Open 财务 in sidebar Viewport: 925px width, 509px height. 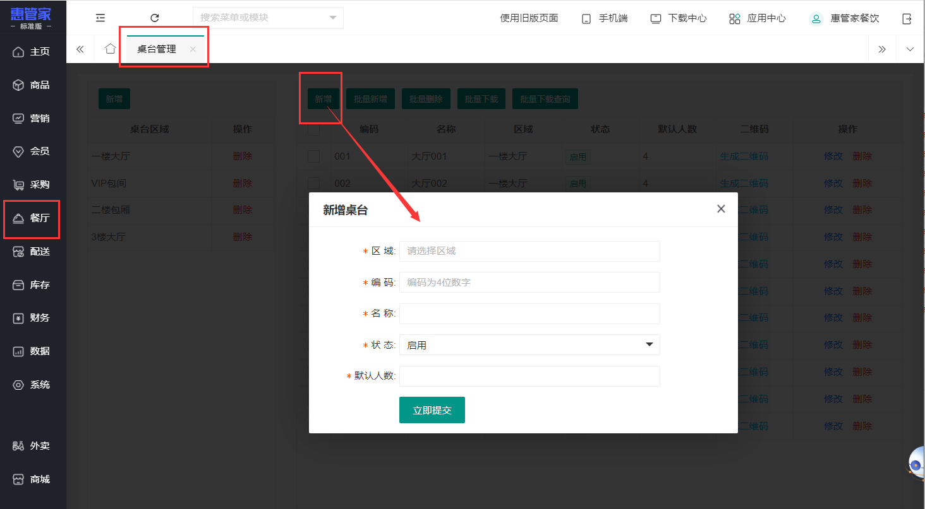point(33,318)
